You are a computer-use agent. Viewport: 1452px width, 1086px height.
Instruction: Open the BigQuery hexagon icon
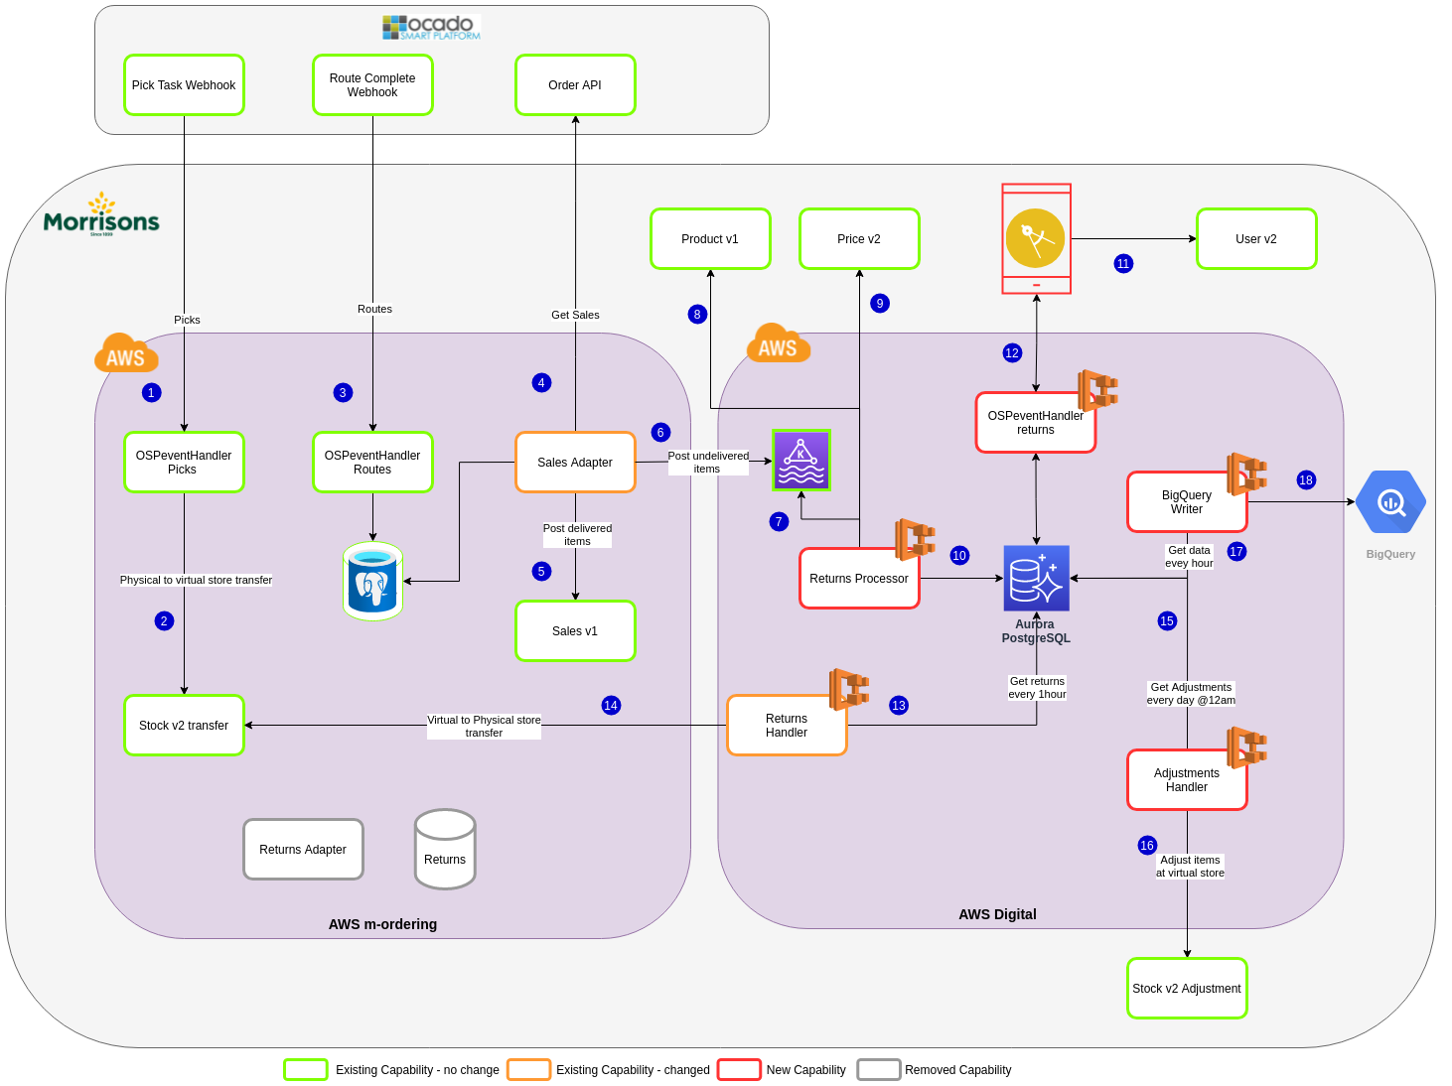(1390, 502)
